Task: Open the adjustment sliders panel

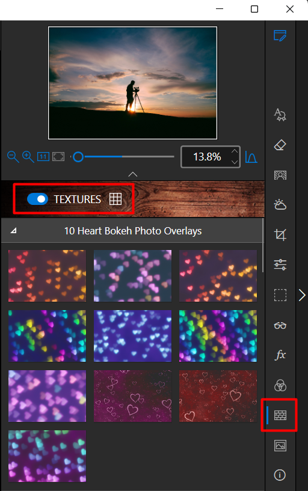Action: click(280, 264)
